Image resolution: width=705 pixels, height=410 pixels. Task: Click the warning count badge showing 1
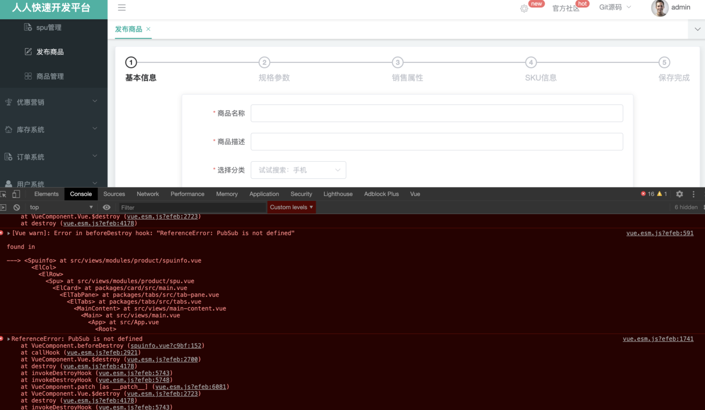662,194
